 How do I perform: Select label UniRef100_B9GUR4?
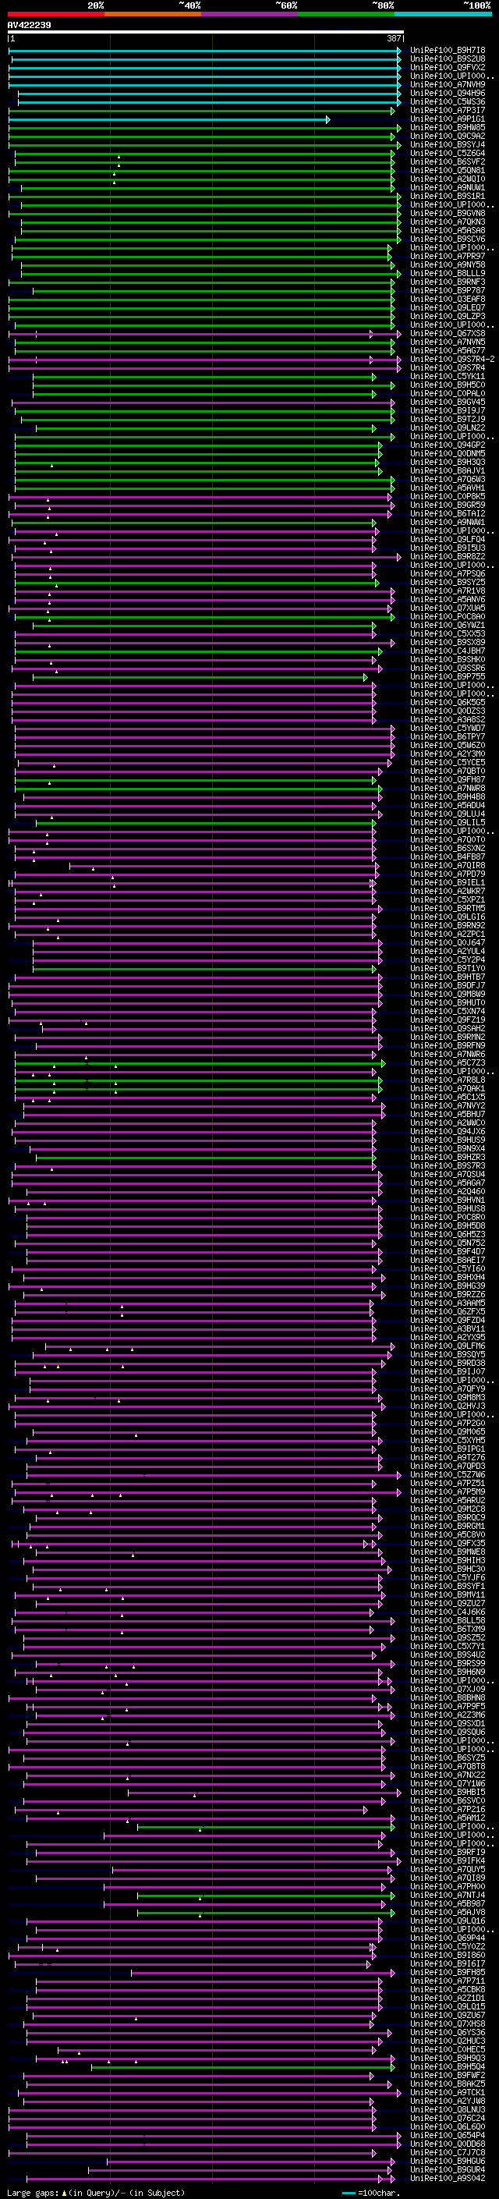[x=448, y=2169]
